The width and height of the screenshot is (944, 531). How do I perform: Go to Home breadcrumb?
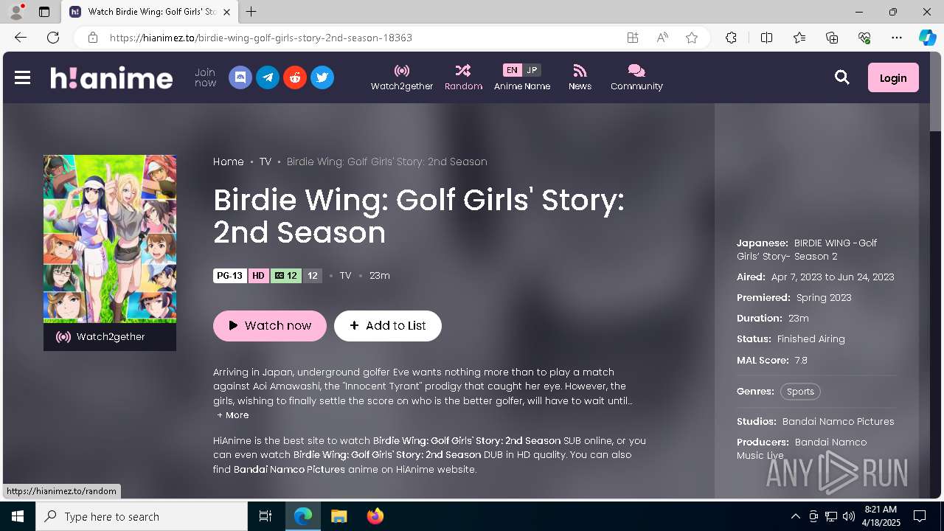(229, 162)
